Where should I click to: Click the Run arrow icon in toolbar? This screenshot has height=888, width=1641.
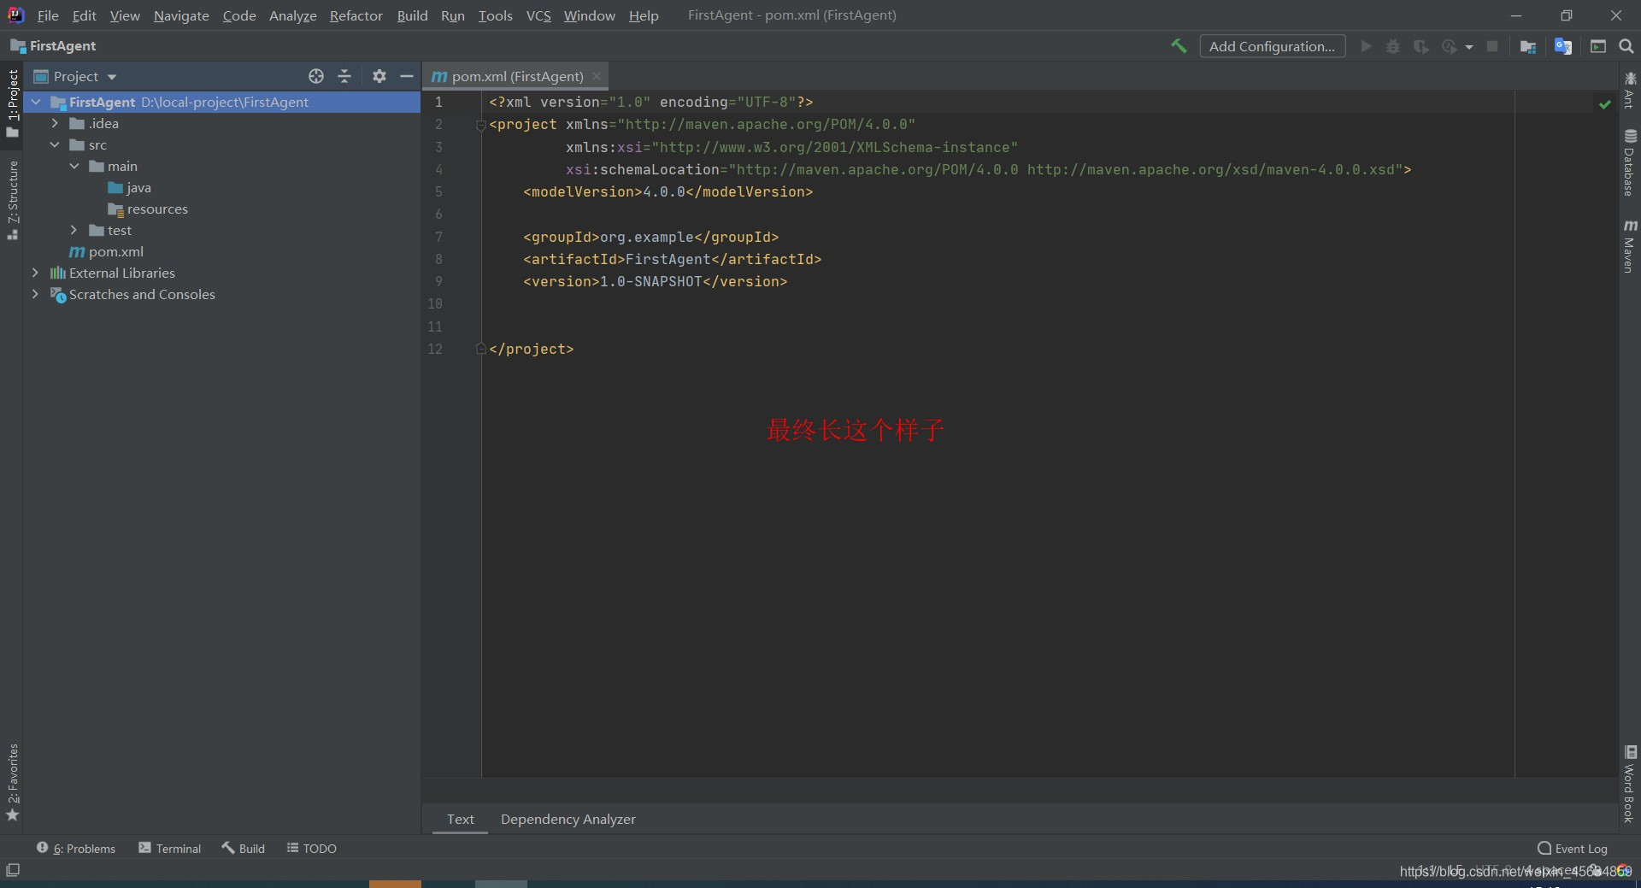(x=1366, y=46)
